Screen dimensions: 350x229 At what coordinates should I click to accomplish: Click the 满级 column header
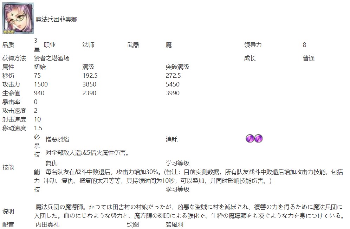coord(89,67)
